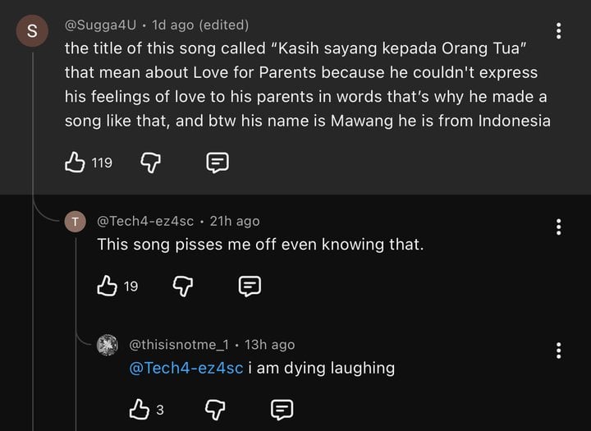Open the @thisisnotme_1 username link
591x431 pixels.
pos(178,345)
